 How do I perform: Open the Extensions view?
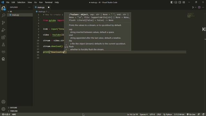tap(4, 37)
